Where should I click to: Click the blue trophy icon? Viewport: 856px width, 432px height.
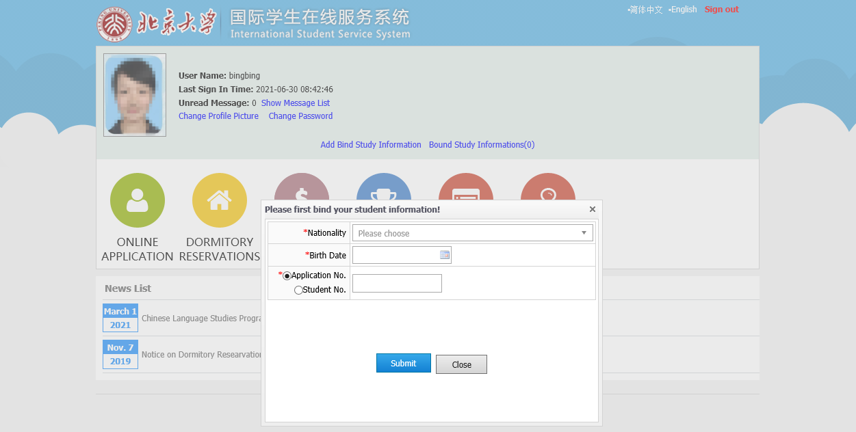(384, 187)
